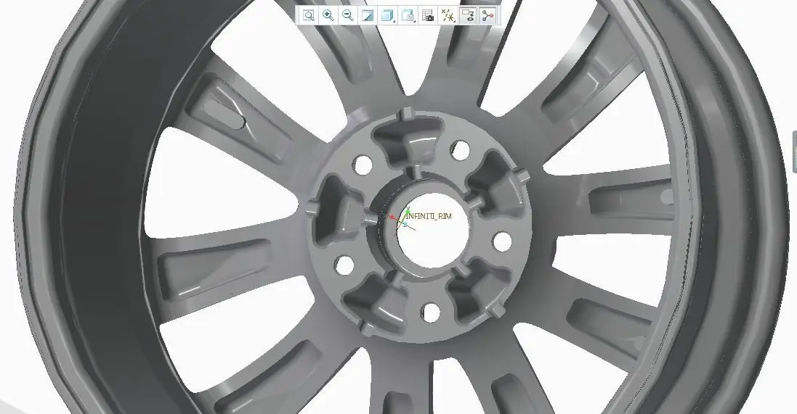Screen dimensions: 797x414
Task: Open the Display Style dropdown cube icon
Action: [388, 15]
